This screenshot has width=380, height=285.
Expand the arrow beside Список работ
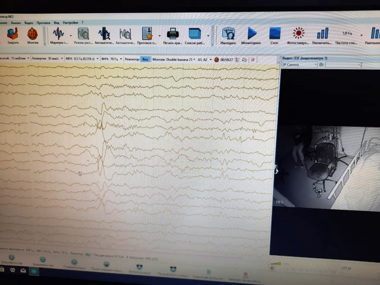(x=208, y=36)
